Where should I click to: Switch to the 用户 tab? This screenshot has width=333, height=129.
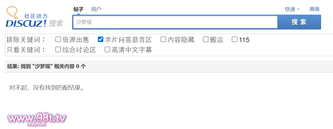[96, 9]
